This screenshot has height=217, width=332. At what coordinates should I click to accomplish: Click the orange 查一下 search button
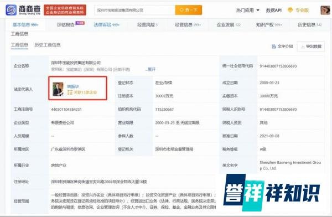click(x=189, y=10)
